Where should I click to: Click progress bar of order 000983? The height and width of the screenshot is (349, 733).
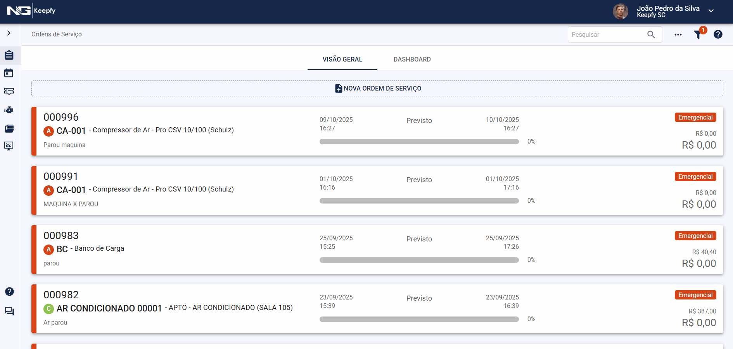(419, 260)
